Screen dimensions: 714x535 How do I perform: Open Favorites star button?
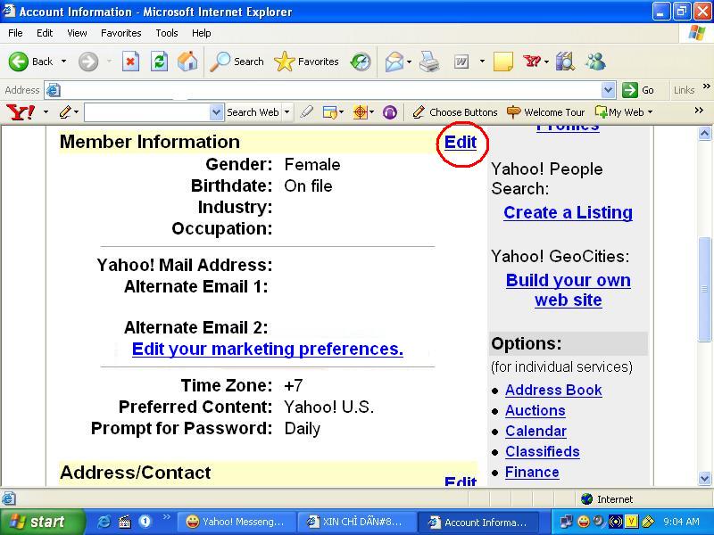[x=306, y=62]
